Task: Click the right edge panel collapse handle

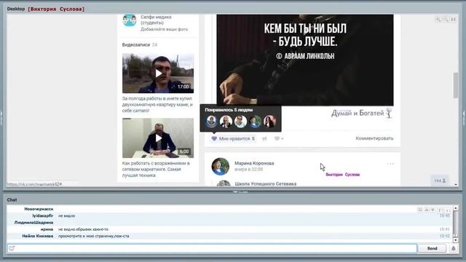Action: click(465, 118)
